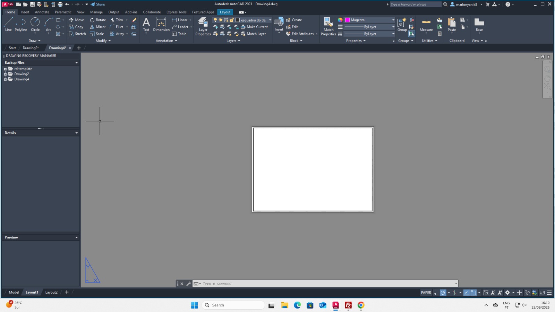Toggle layer lock padlock icon
The width and height of the screenshot is (555, 312).
[x=232, y=20]
